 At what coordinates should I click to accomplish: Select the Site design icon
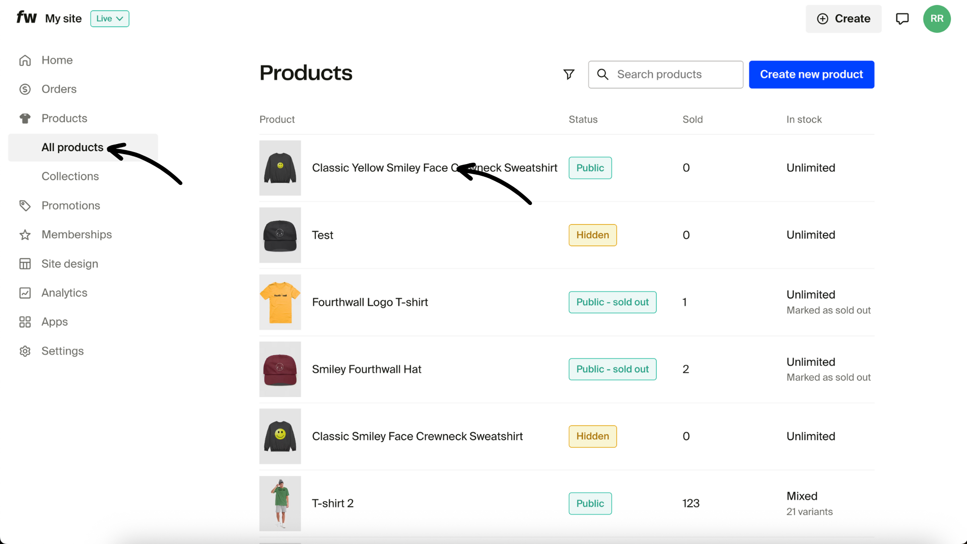click(x=25, y=263)
